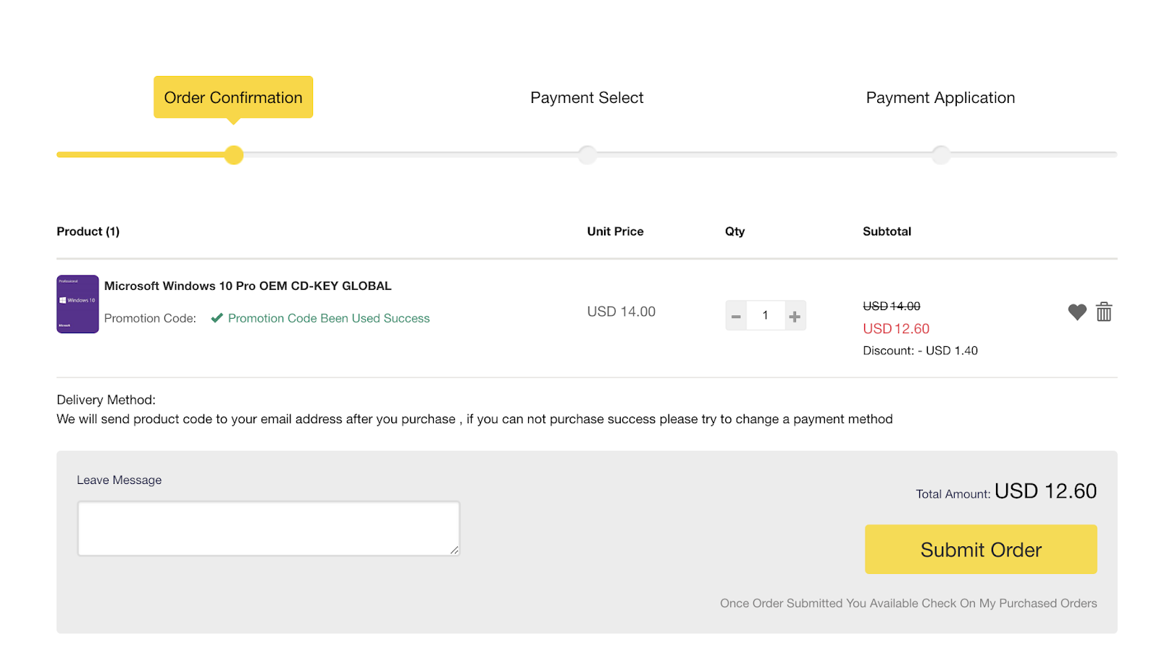
Task: Delete the product using the trash icon
Action: pos(1104,312)
